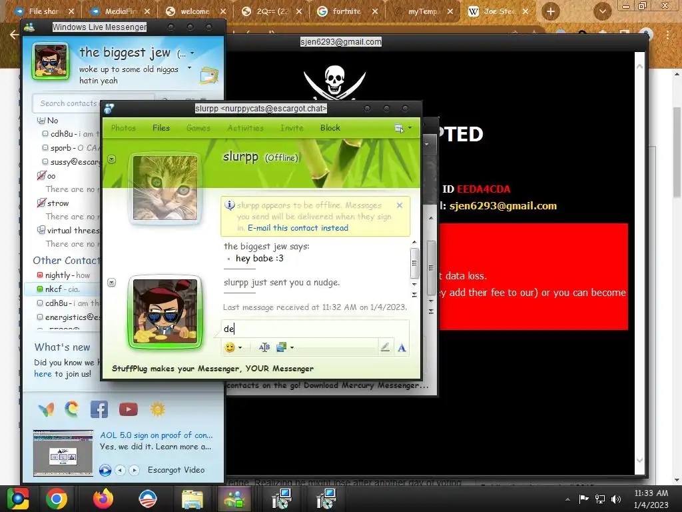The width and height of the screenshot is (682, 512).
Task: Close the File shar Chrome tab
Action: click(x=71, y=11)
